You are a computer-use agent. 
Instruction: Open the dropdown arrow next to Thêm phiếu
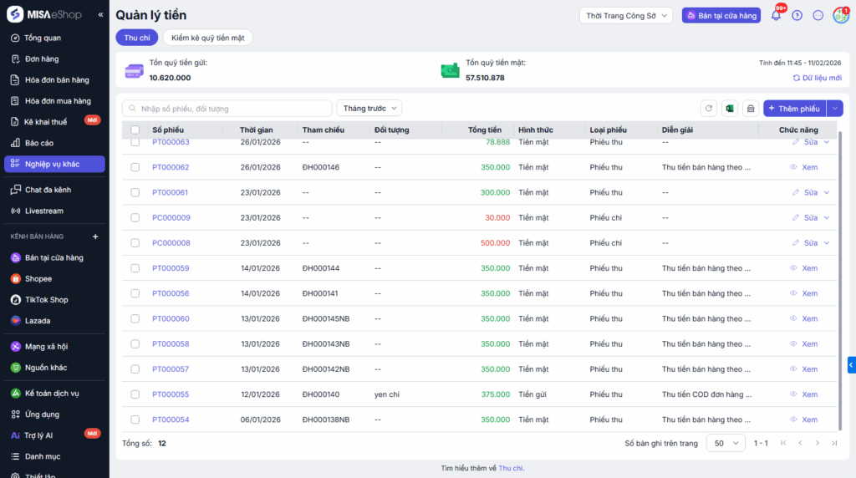click(835, 109)
